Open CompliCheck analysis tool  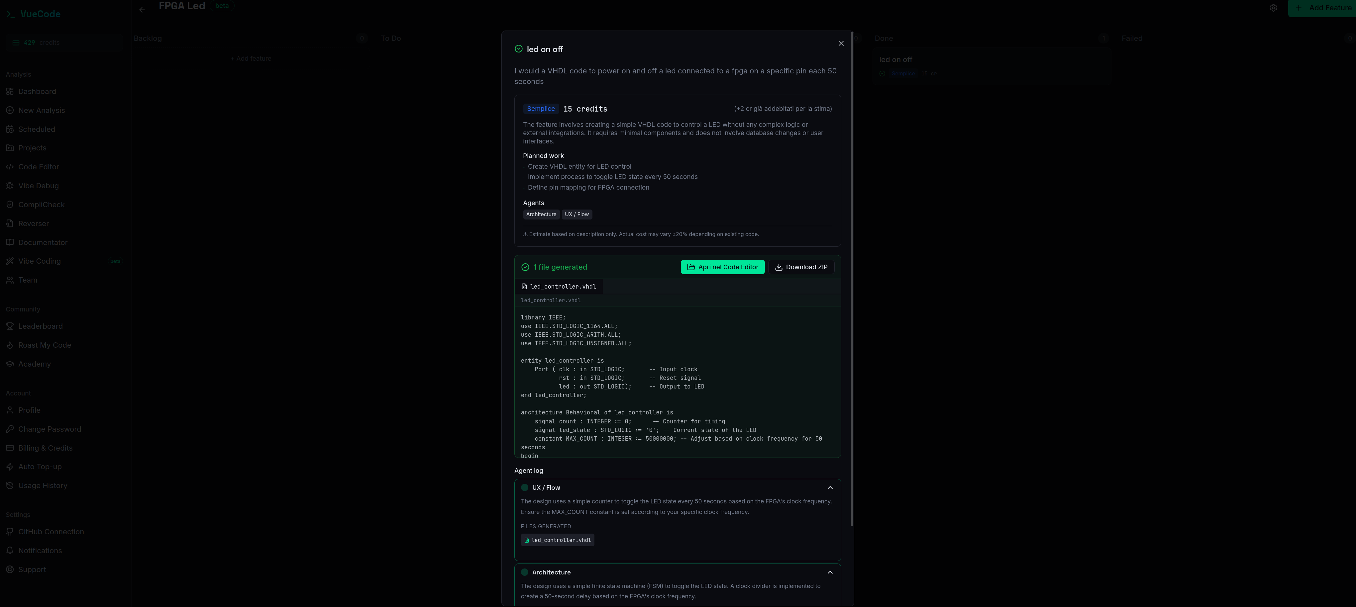41,204
